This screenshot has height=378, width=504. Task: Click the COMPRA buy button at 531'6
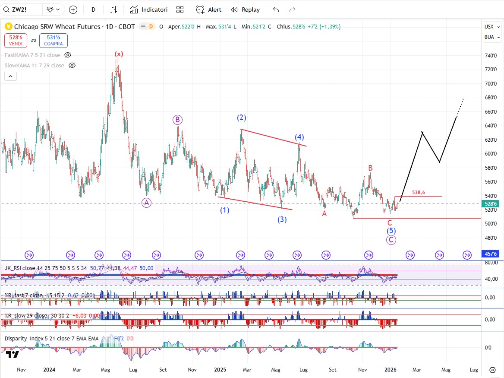coord(53,41)
